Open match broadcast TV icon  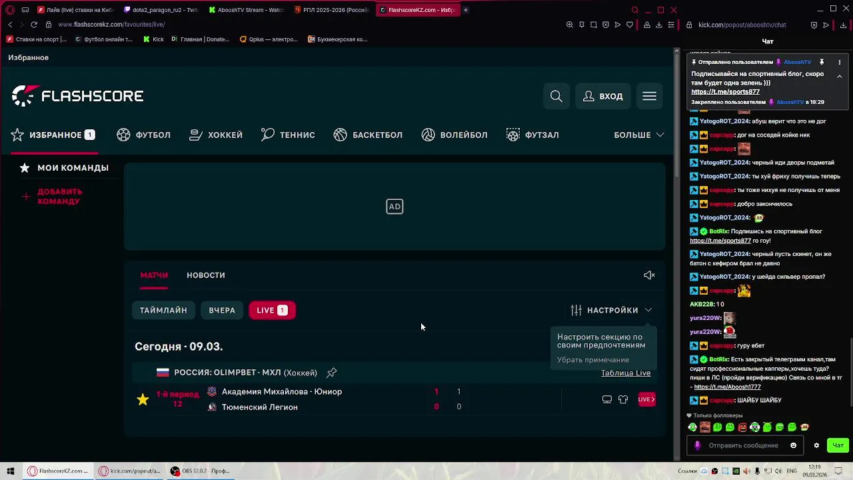pos(606,399)
